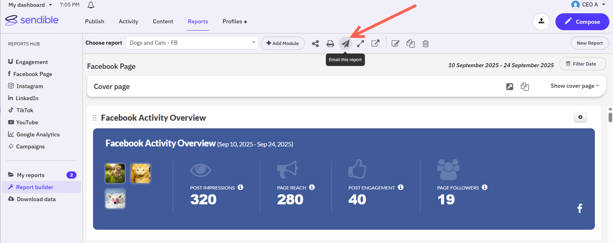
Task: Open the Choose report dropdown
Action: [192, 43]
